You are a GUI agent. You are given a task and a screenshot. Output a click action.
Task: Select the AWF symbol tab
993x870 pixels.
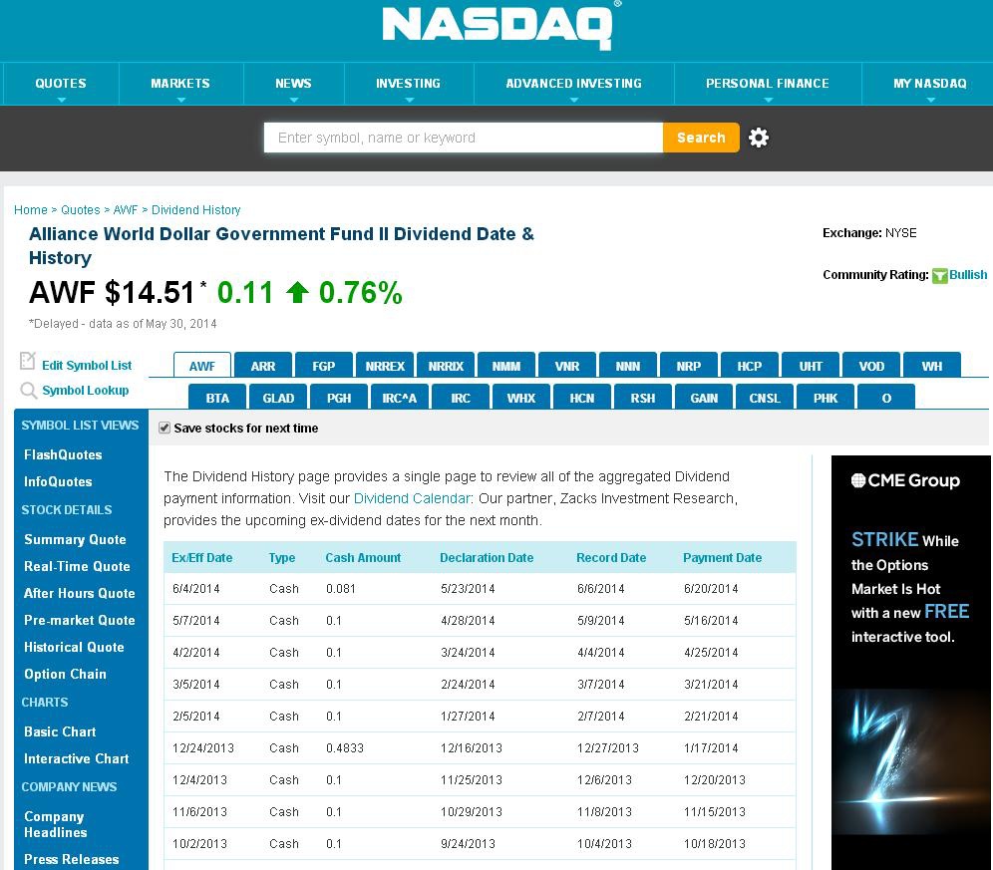tap(202, 366)
